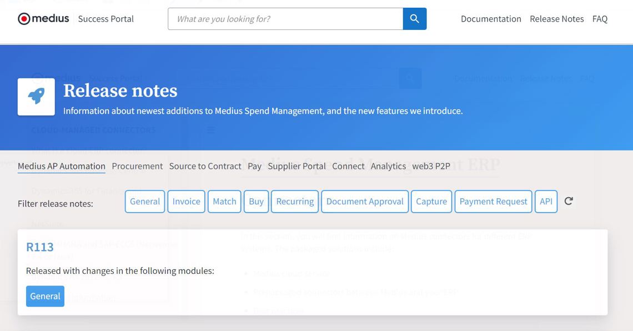Viewport: 633px width, 331px height.
Task: Click the rocket Release notes icon
Action: pyautogui.click(x=36, y=97)
